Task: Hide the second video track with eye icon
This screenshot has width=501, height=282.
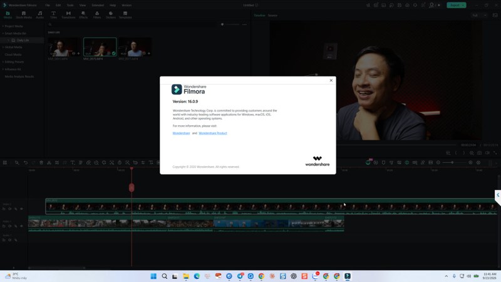Action: (x=21, y=226)
